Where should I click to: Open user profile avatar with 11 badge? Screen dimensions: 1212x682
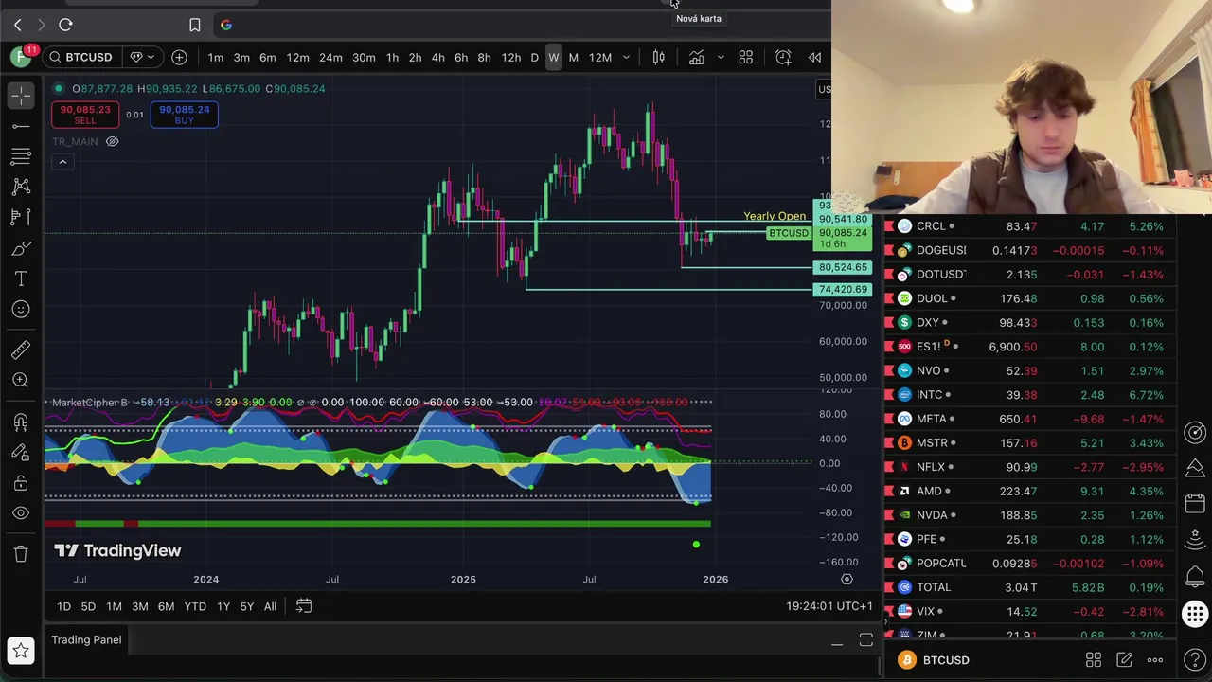tap(23, 56)
